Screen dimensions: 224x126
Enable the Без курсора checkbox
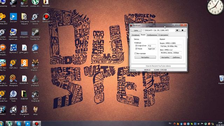pos(135,54)
